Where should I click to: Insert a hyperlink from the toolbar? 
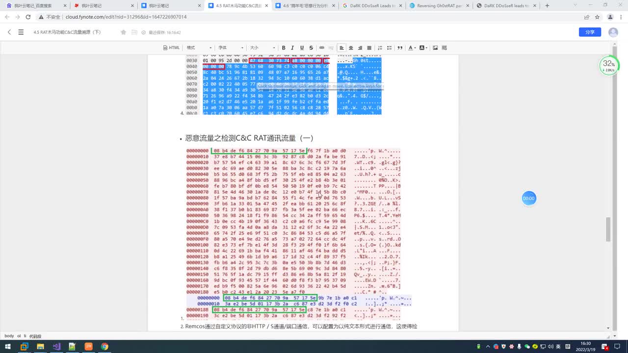322,48
